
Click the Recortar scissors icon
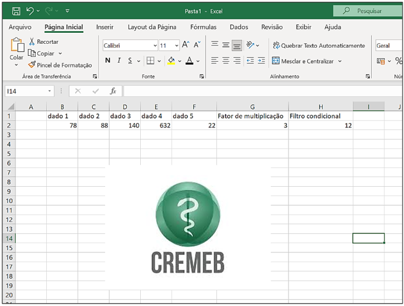coord(32,41)
